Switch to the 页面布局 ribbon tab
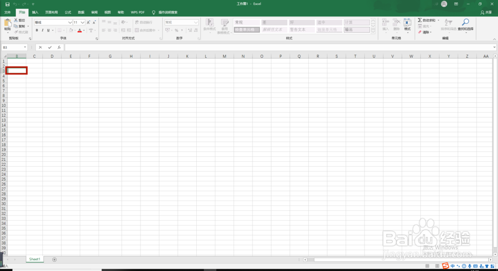498x271 pixels. pyautogui.click(x=51, y=12)
